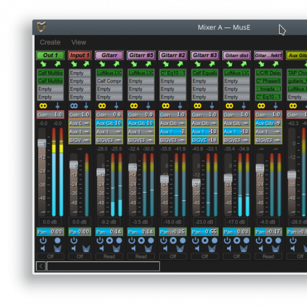Viewport: 307px width, 307px height.
Task: Click the input monitor icon on Gitarr strip
Action: coord(110,240)
